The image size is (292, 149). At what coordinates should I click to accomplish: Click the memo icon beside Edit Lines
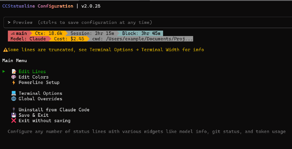pyautogui.click(x=14, y=72)
